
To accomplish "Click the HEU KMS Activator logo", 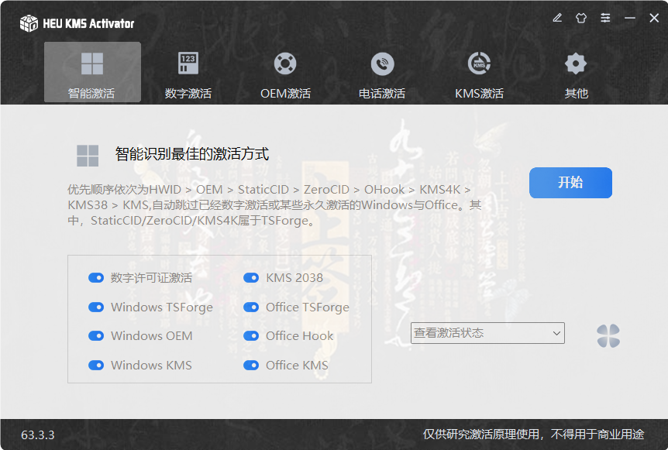I will 29,23.
